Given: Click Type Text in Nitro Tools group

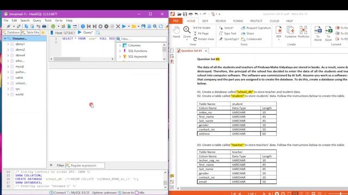Looking at the screenshot, I should point(228,34).
